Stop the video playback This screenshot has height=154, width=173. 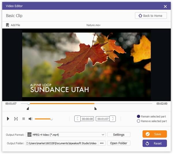coord(24,119)
